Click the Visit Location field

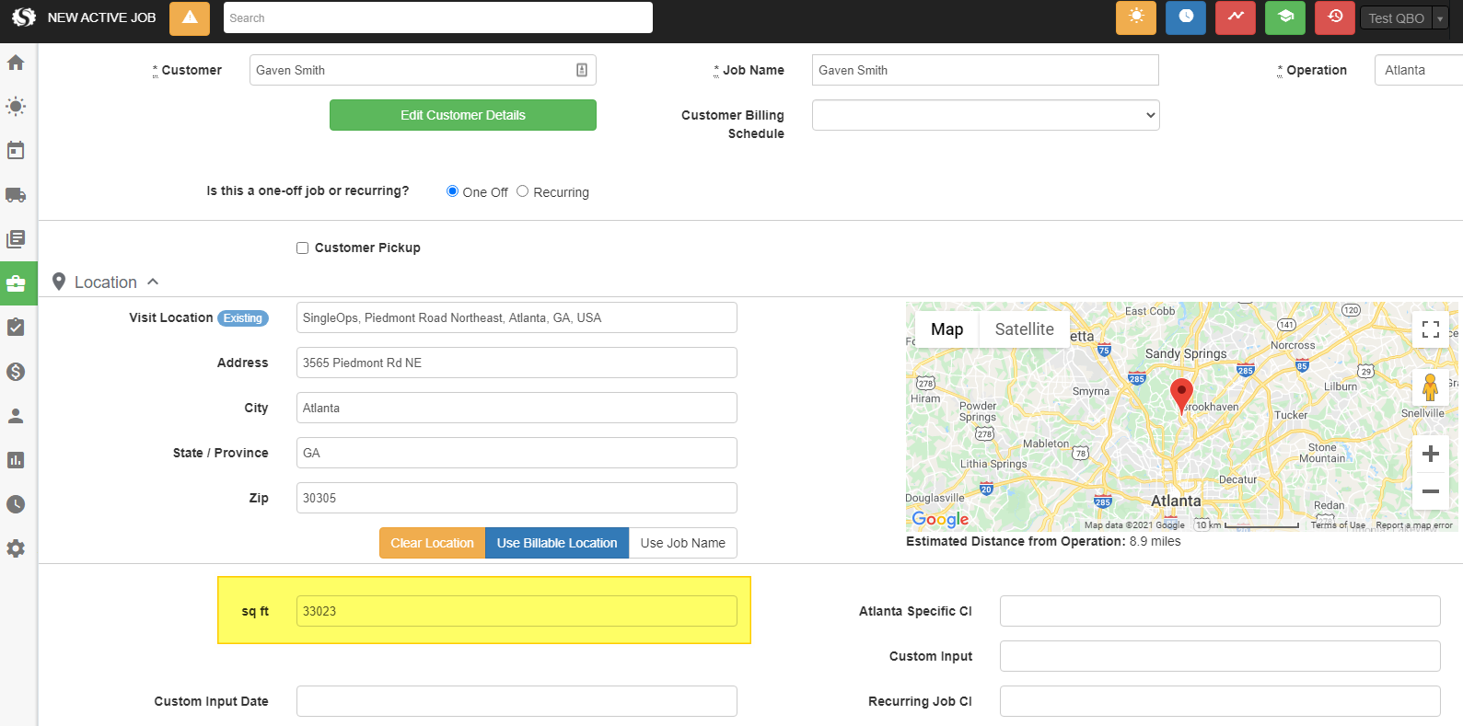pyautogui.click(x=517, y=317)
